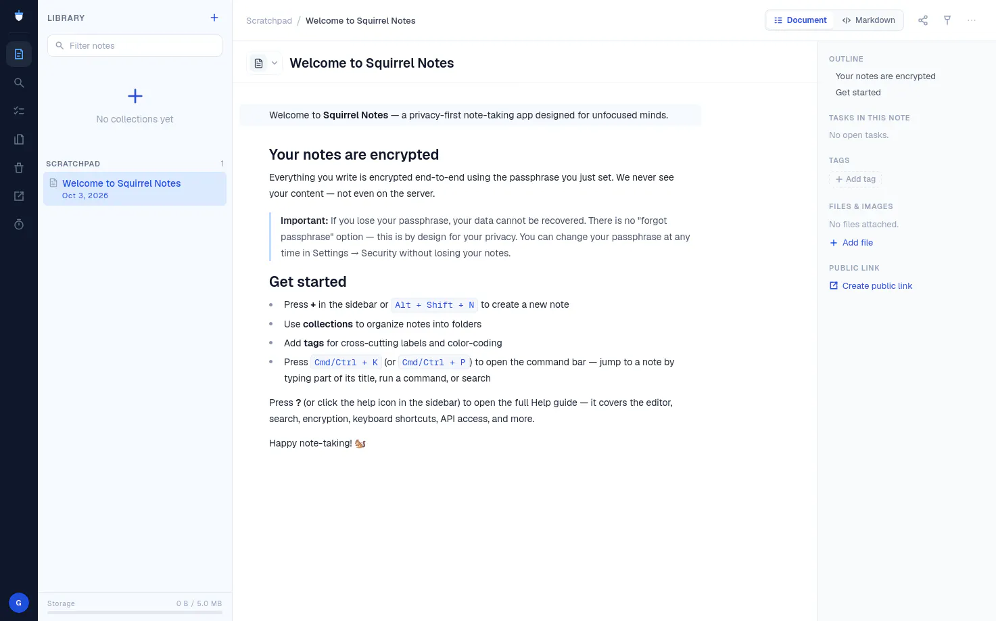Click the SCRATCHPAD section header
The height and width of the screenshot is (621, 996).
click(73, 164)
